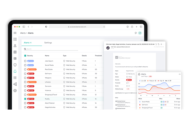The width and height of the screenshot is (189, 126).
Task: Open the apps grid icon in sidebar
Action: 15,39
